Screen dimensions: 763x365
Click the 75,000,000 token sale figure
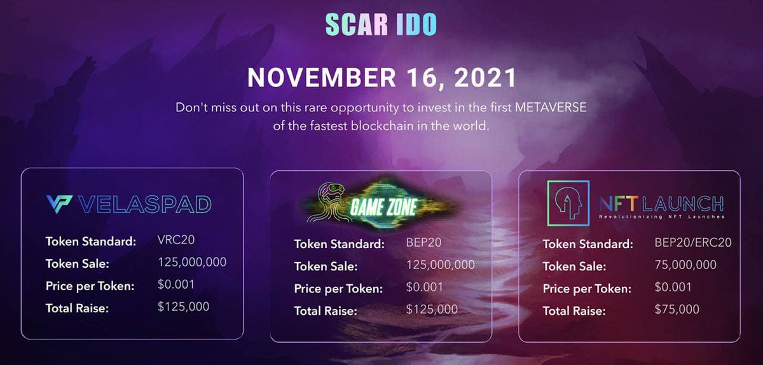click(x=685, y=265)
